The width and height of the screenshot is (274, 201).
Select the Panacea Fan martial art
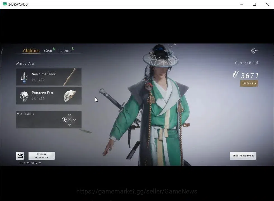[x=49, y=96]
